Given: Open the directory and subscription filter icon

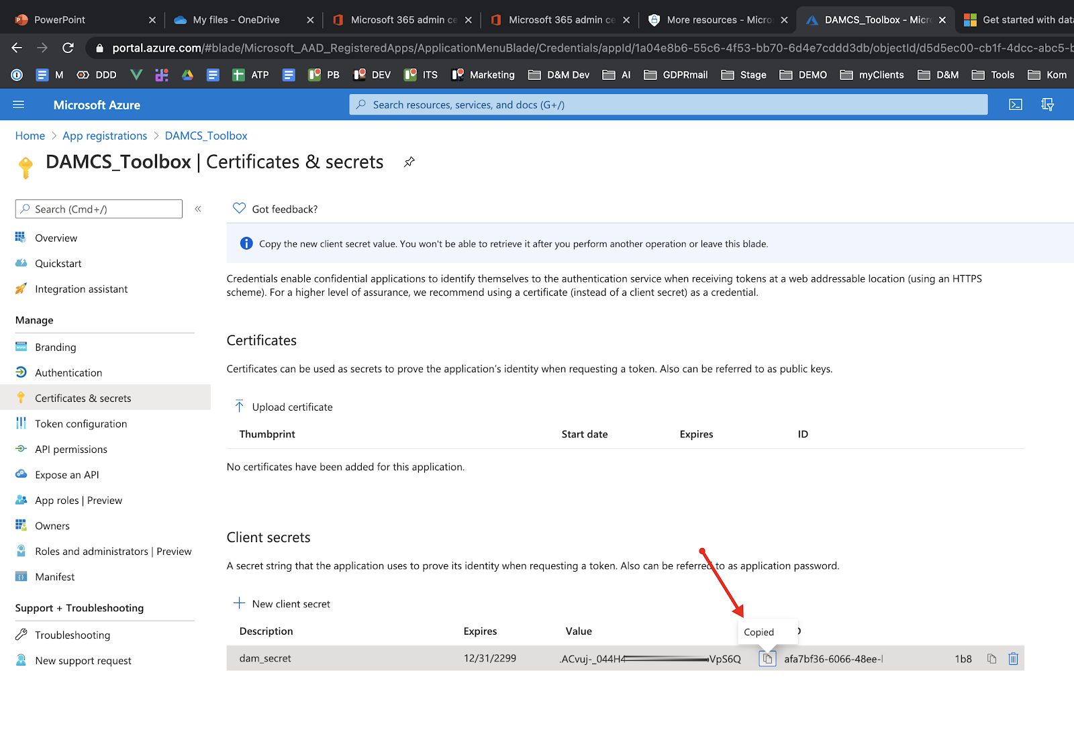Looking at the screenshot, I should coord(1047,105).
